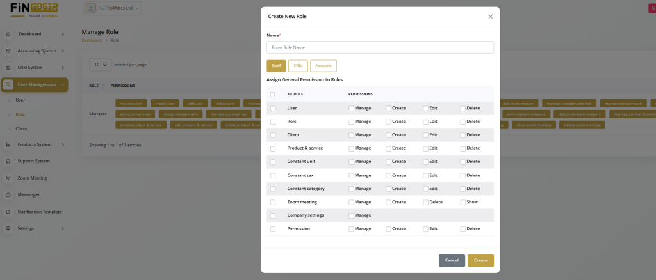Image resolution: width=656 pixels, height=280 pixels.
Task: Click the Notification Template icon
Action: click(8, 212)
